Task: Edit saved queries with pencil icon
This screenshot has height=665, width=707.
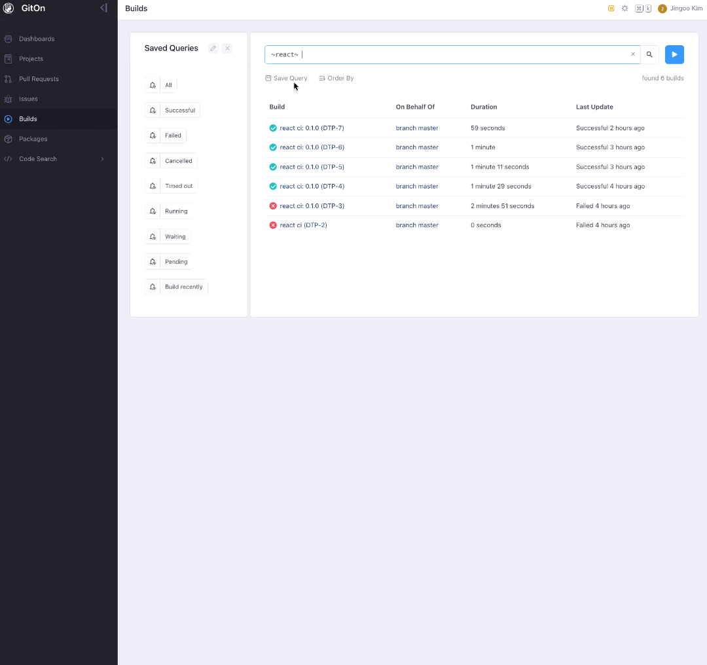Action: [213, 48]
